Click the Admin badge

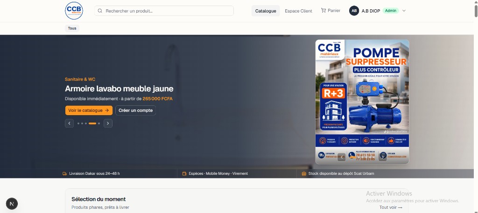point(391,11)
